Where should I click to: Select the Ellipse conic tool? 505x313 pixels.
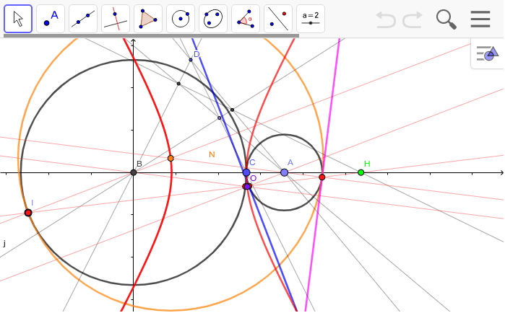pyautogui.click(x=213, y=19)
